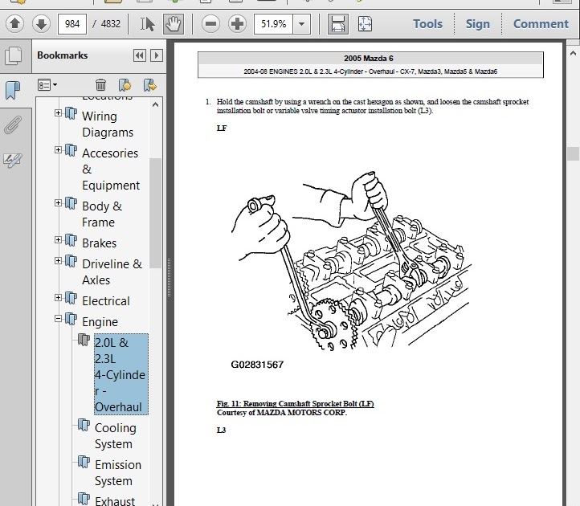
Task: Expand the Driveline & Axles bookmark
Action: coord(58,261)
